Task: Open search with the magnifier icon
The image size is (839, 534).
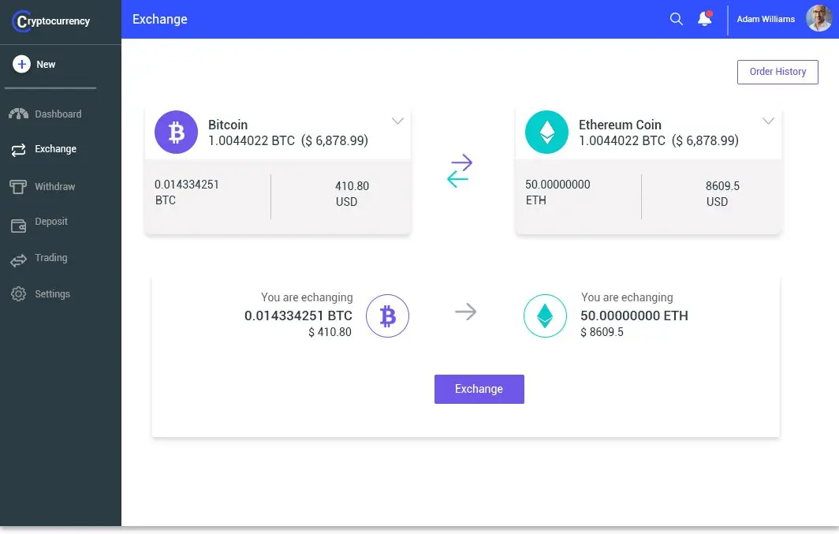Action: 677,19
